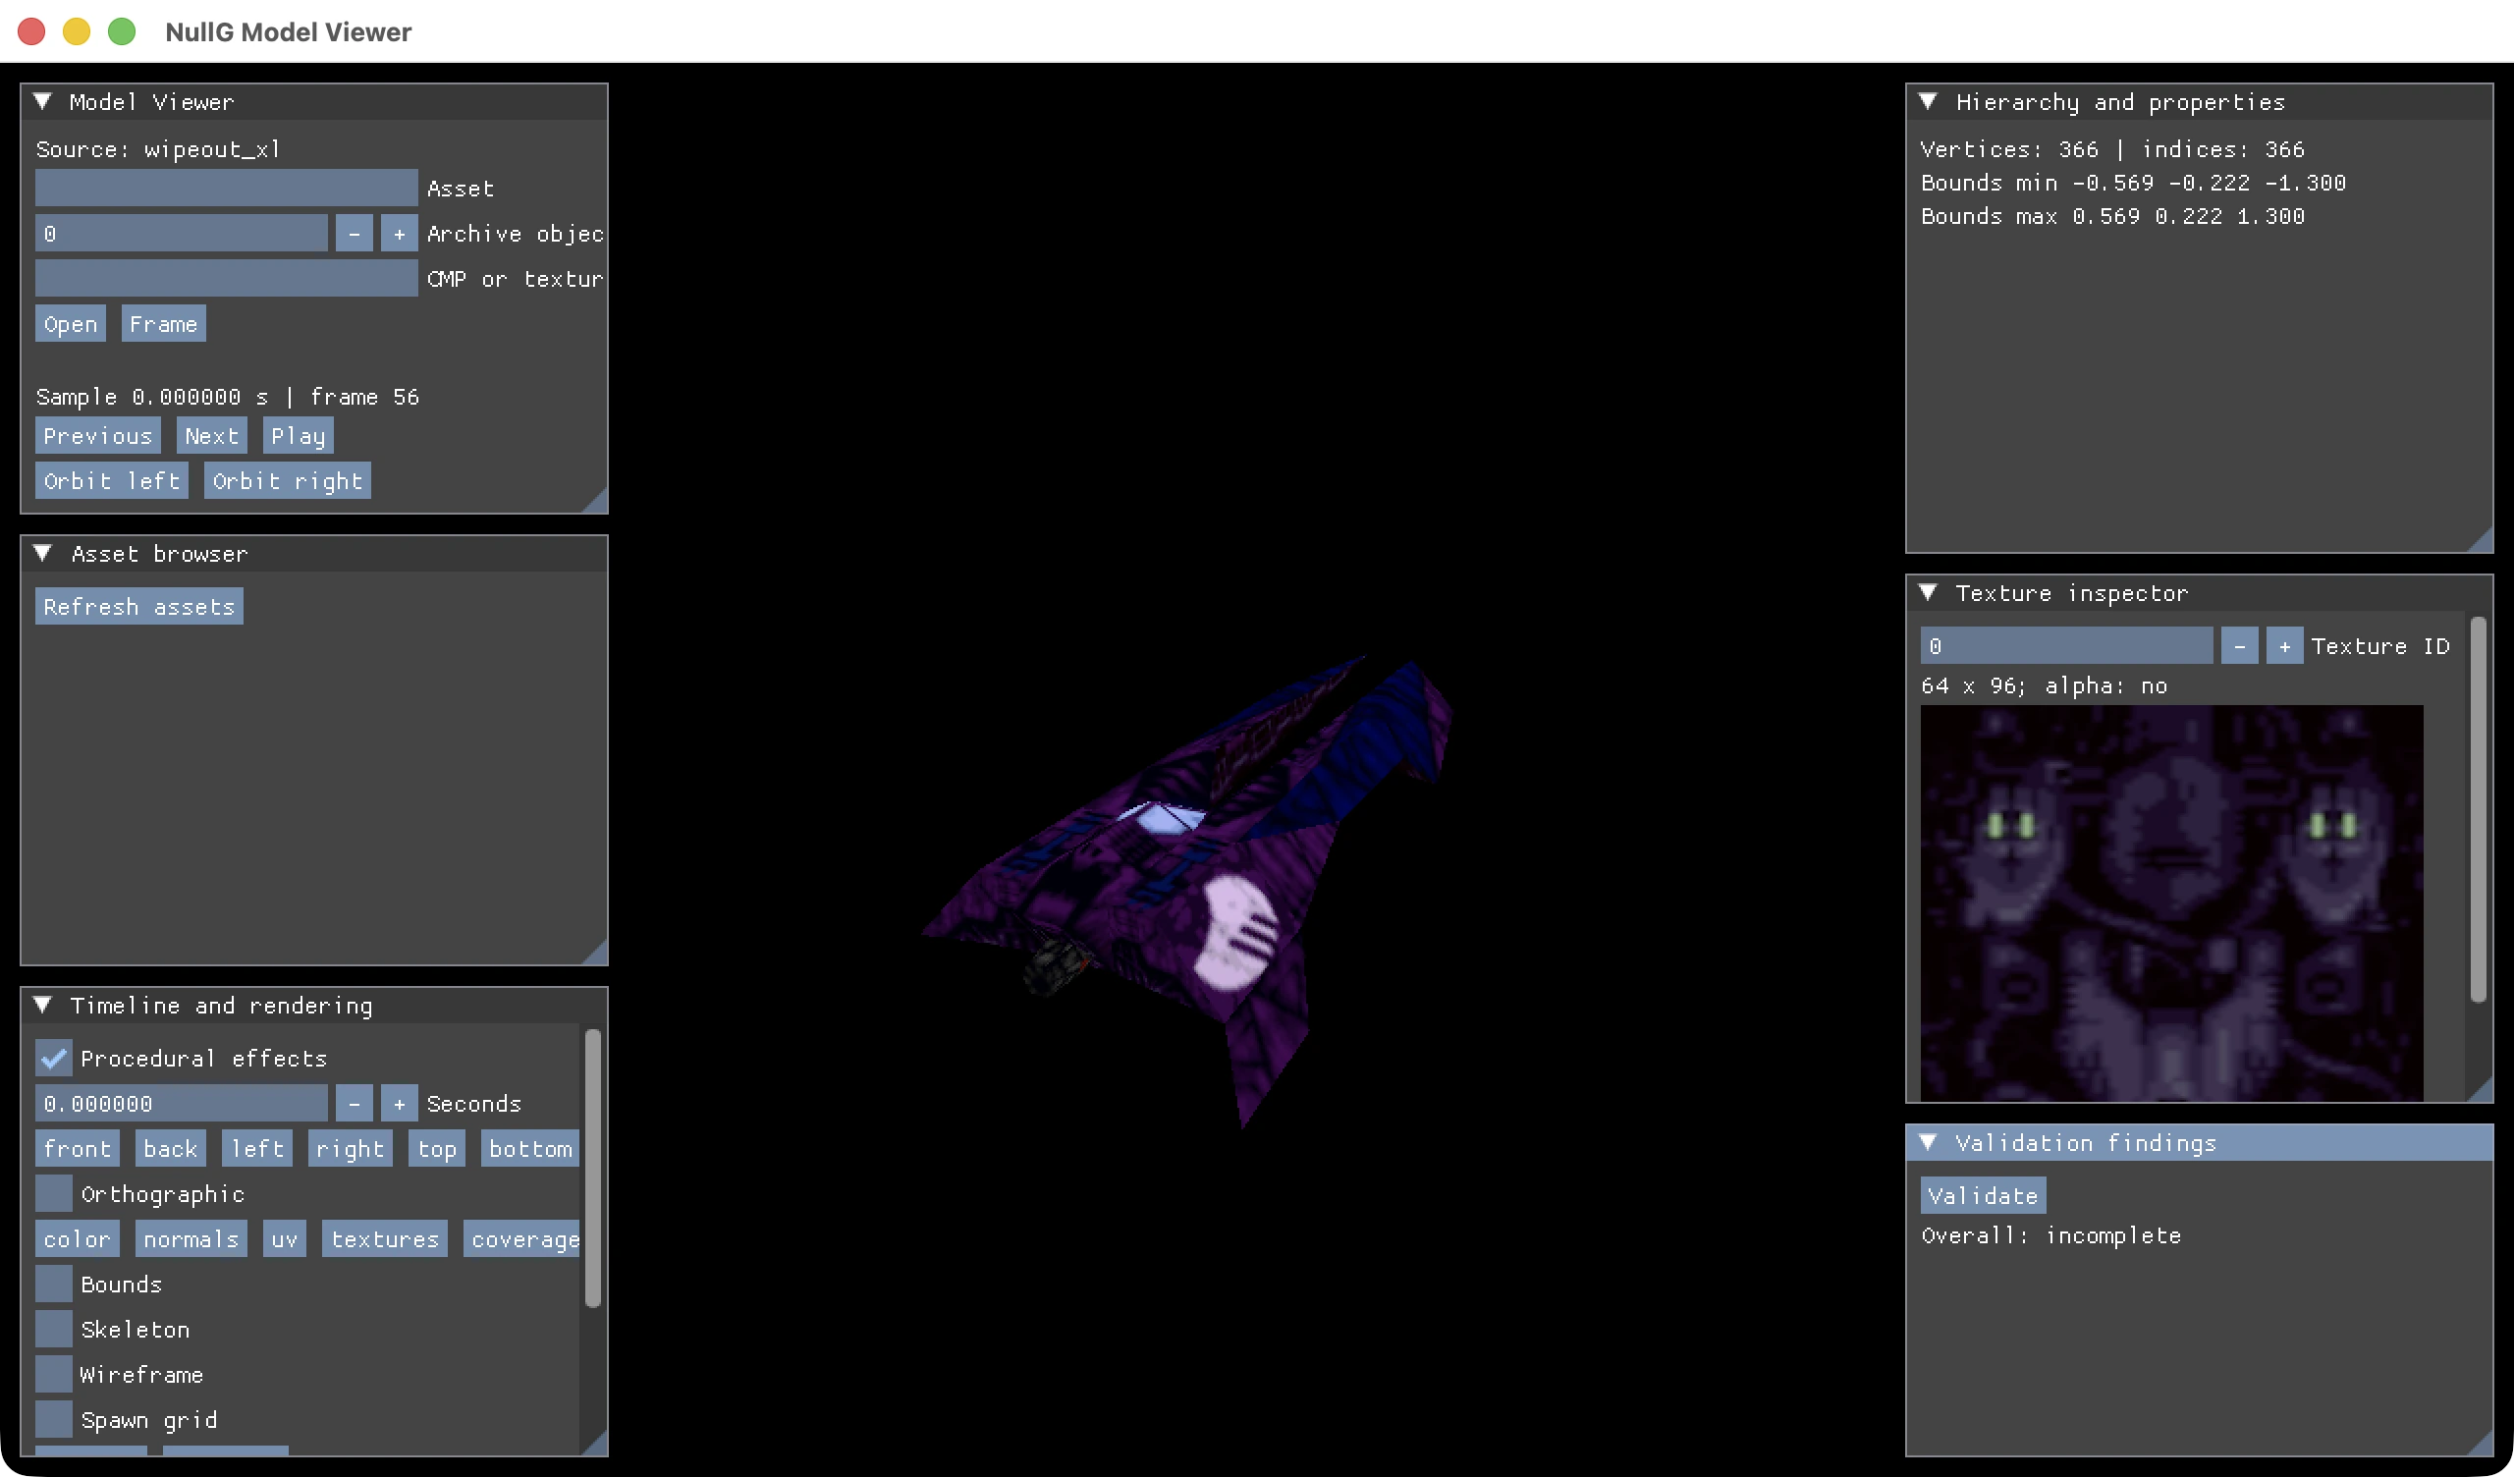Click Orbit left button
Image resolution: width=2514 pixels, height=1477 pixels.
(112, 480)
